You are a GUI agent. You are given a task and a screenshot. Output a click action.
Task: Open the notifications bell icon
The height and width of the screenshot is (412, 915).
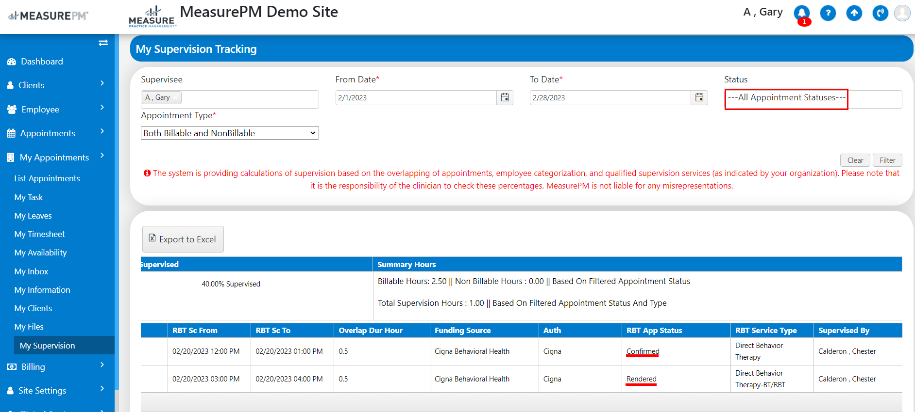802,13
